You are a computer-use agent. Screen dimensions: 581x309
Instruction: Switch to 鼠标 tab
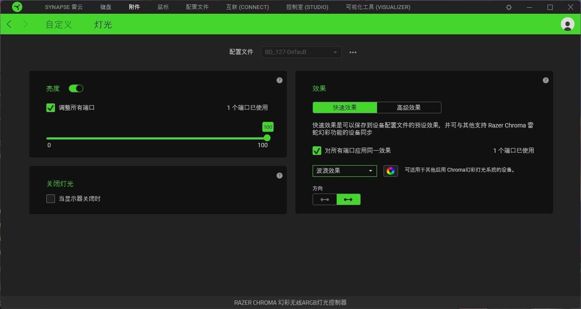[163, 7]
